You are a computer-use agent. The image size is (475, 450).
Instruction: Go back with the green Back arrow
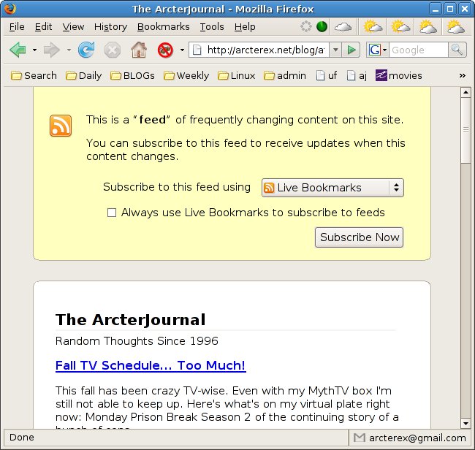pyautogui.click(x=18, y=50)
